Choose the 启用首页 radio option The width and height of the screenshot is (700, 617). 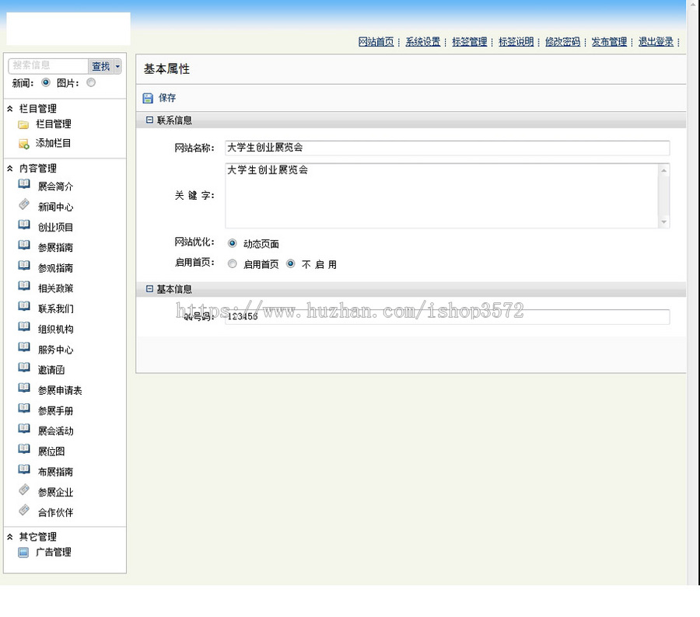(x=232, y=263)
